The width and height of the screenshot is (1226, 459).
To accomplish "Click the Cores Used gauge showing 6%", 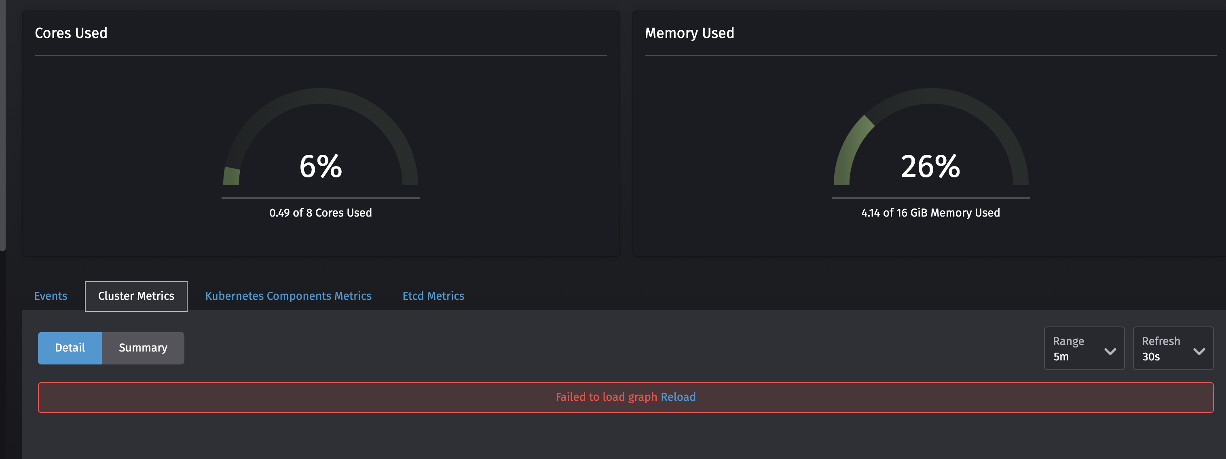I will coord(320,166).
